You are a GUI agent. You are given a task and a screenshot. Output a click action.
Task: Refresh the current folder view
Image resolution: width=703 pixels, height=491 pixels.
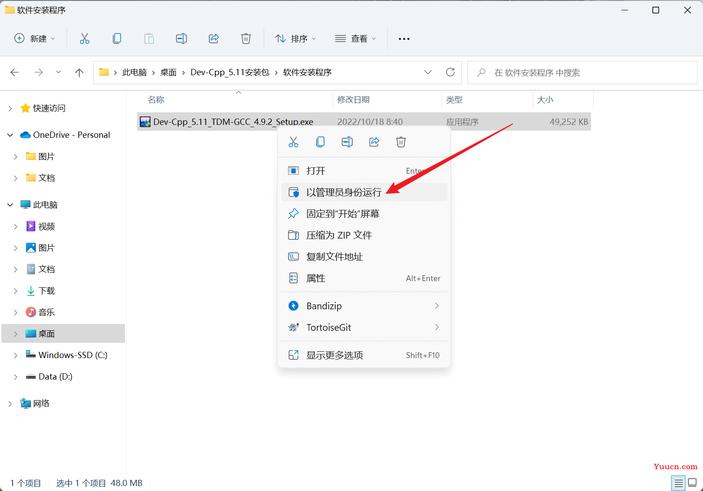pos(450,72)
